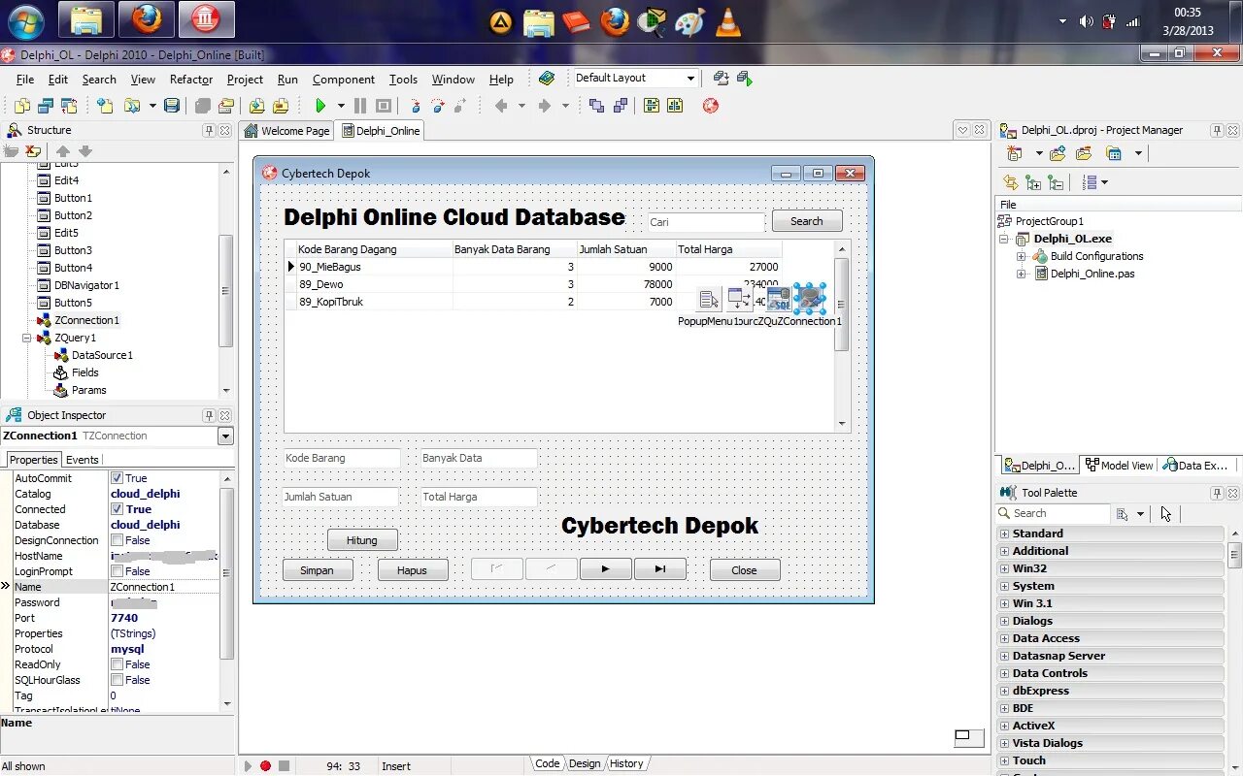Click the Paint palette icon in taskbar
This screenshot has width=1243, height=776.
click(x=689, y=20)
